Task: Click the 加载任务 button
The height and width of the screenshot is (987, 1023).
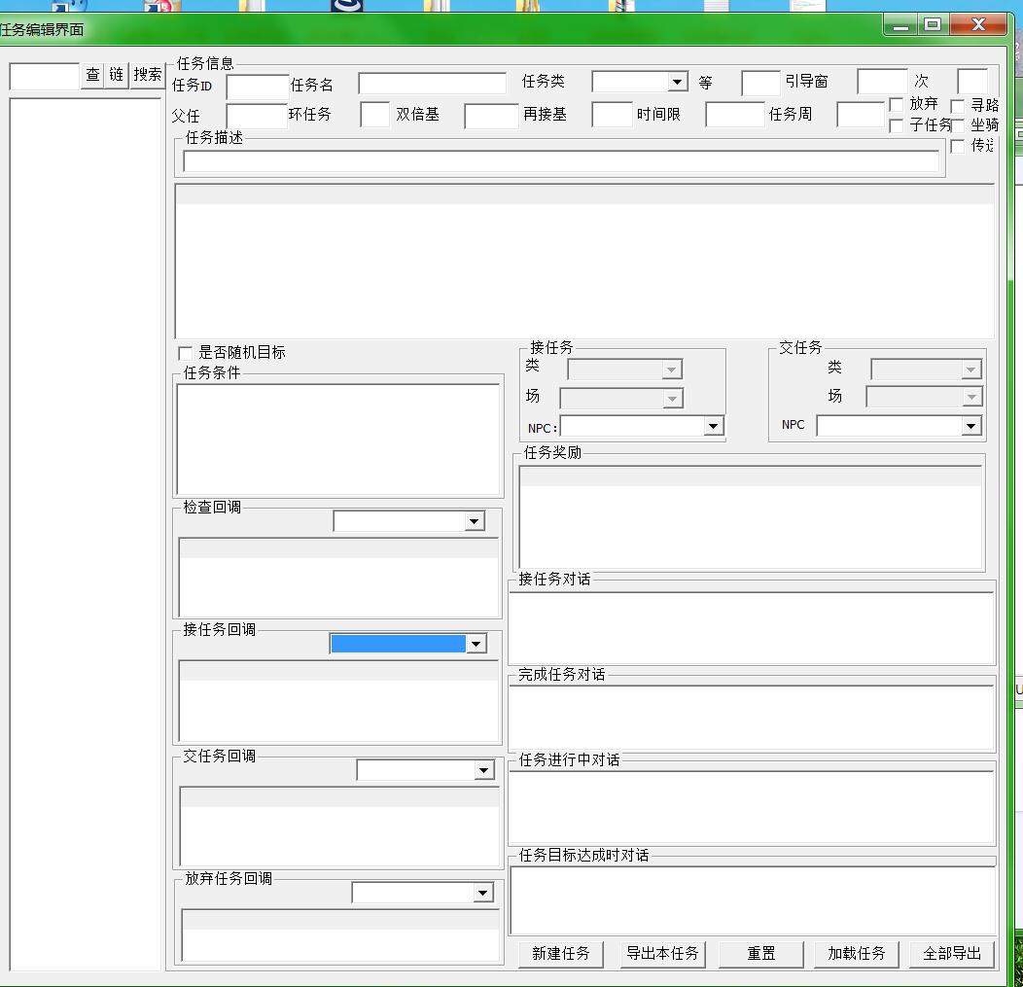Action: 856,954
